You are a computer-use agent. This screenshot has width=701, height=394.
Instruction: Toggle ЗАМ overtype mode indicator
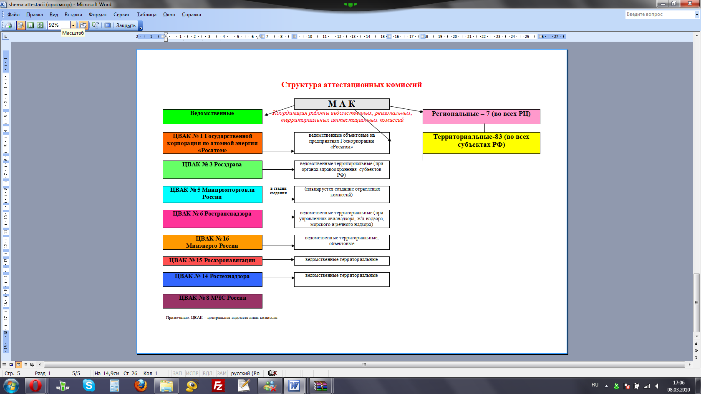click(x=222, y=374)
